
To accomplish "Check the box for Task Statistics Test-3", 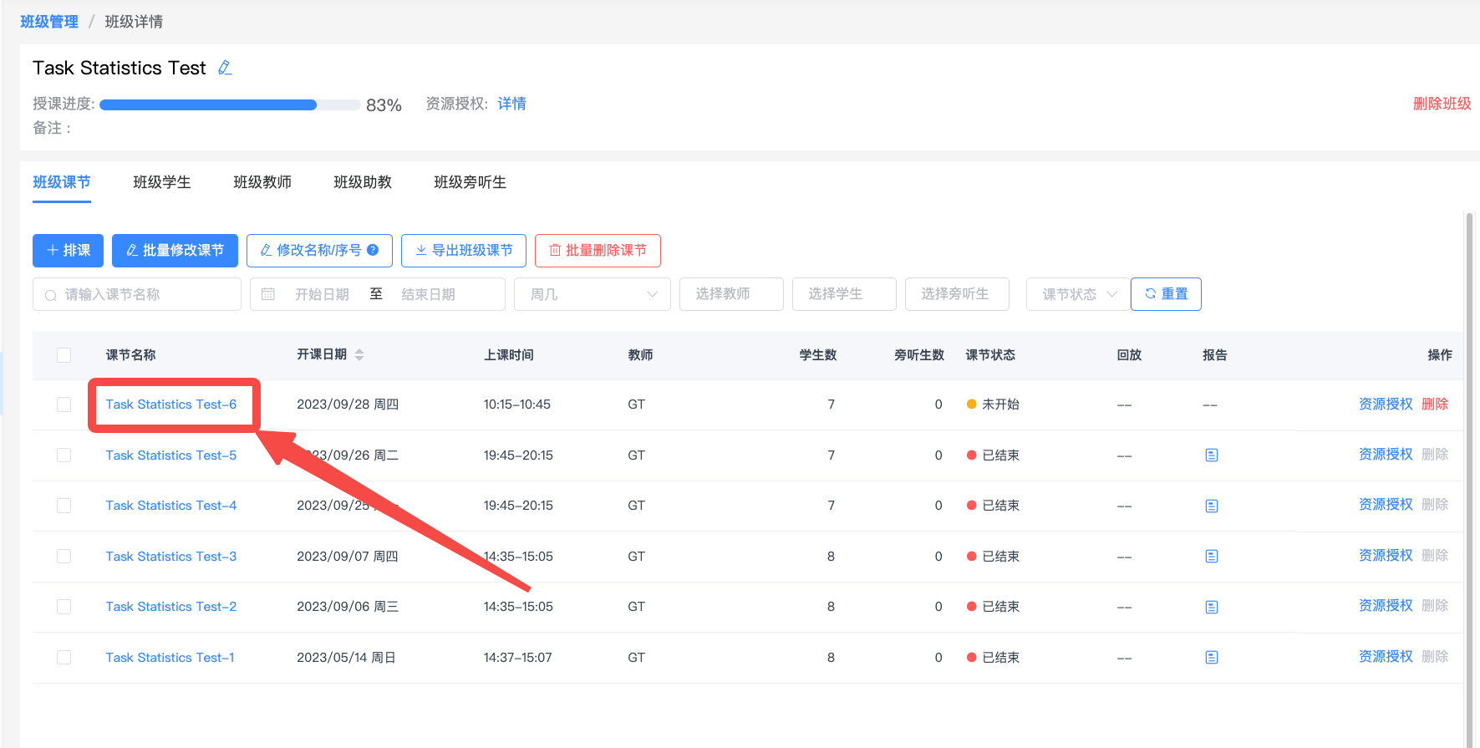I will (x=64, y=557).
